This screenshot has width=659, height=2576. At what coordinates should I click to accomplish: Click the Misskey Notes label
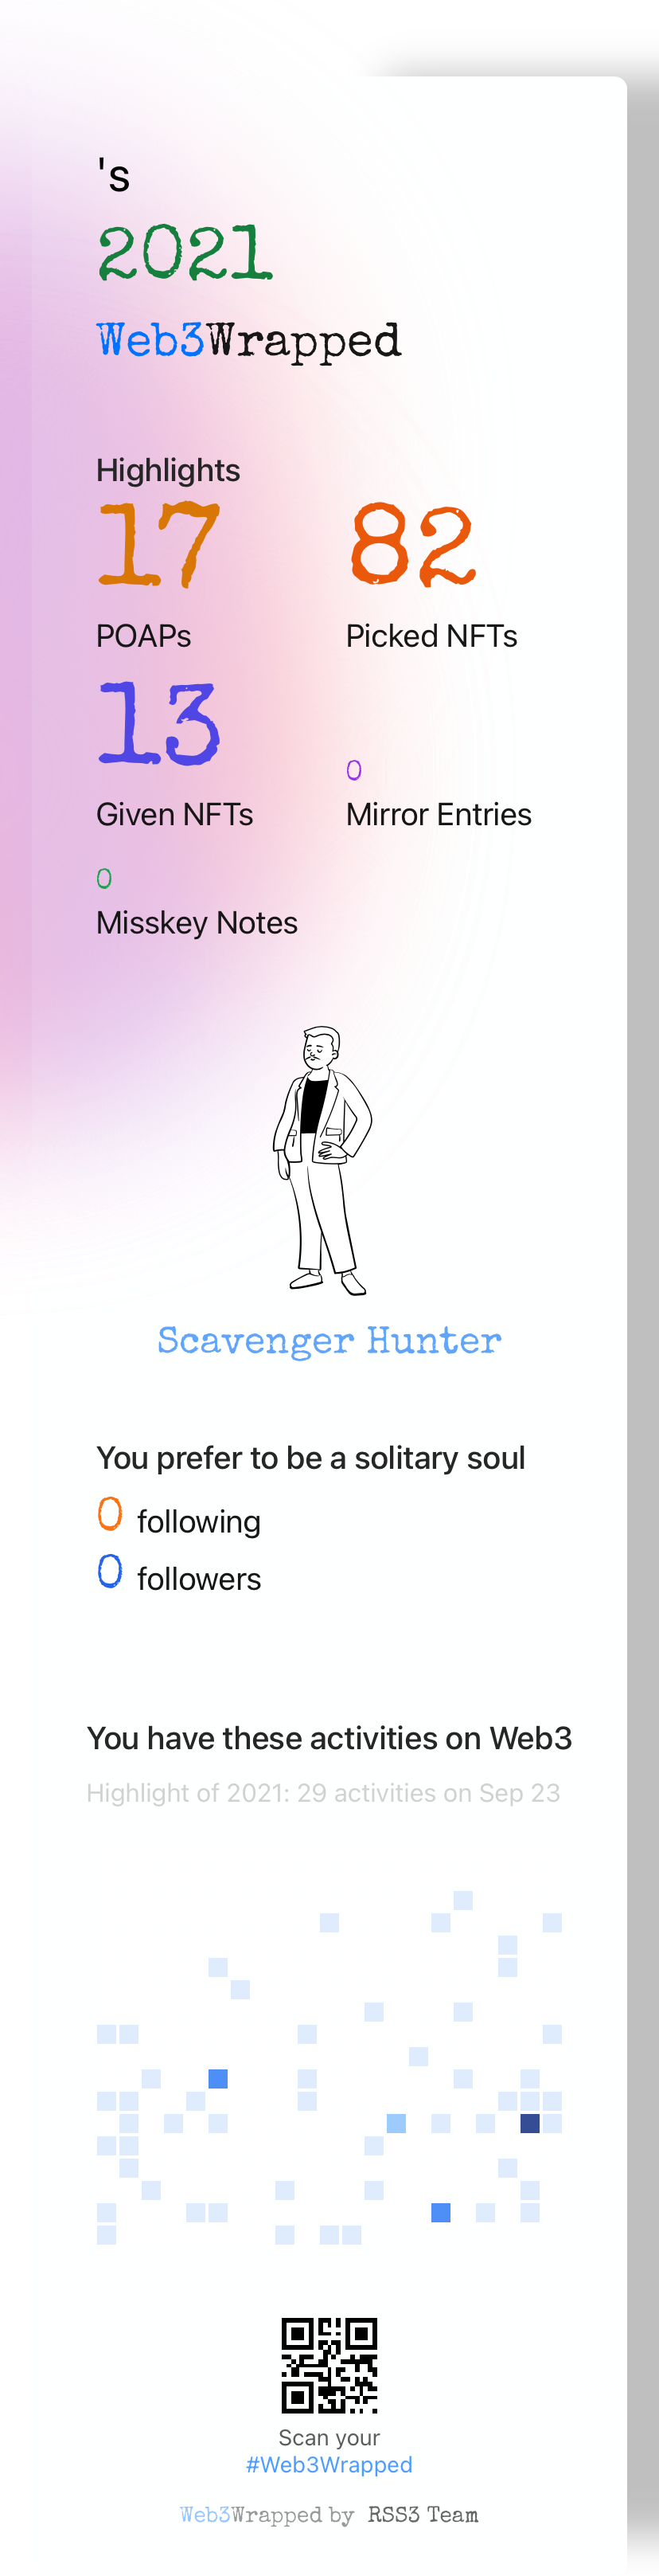point(197,922)
